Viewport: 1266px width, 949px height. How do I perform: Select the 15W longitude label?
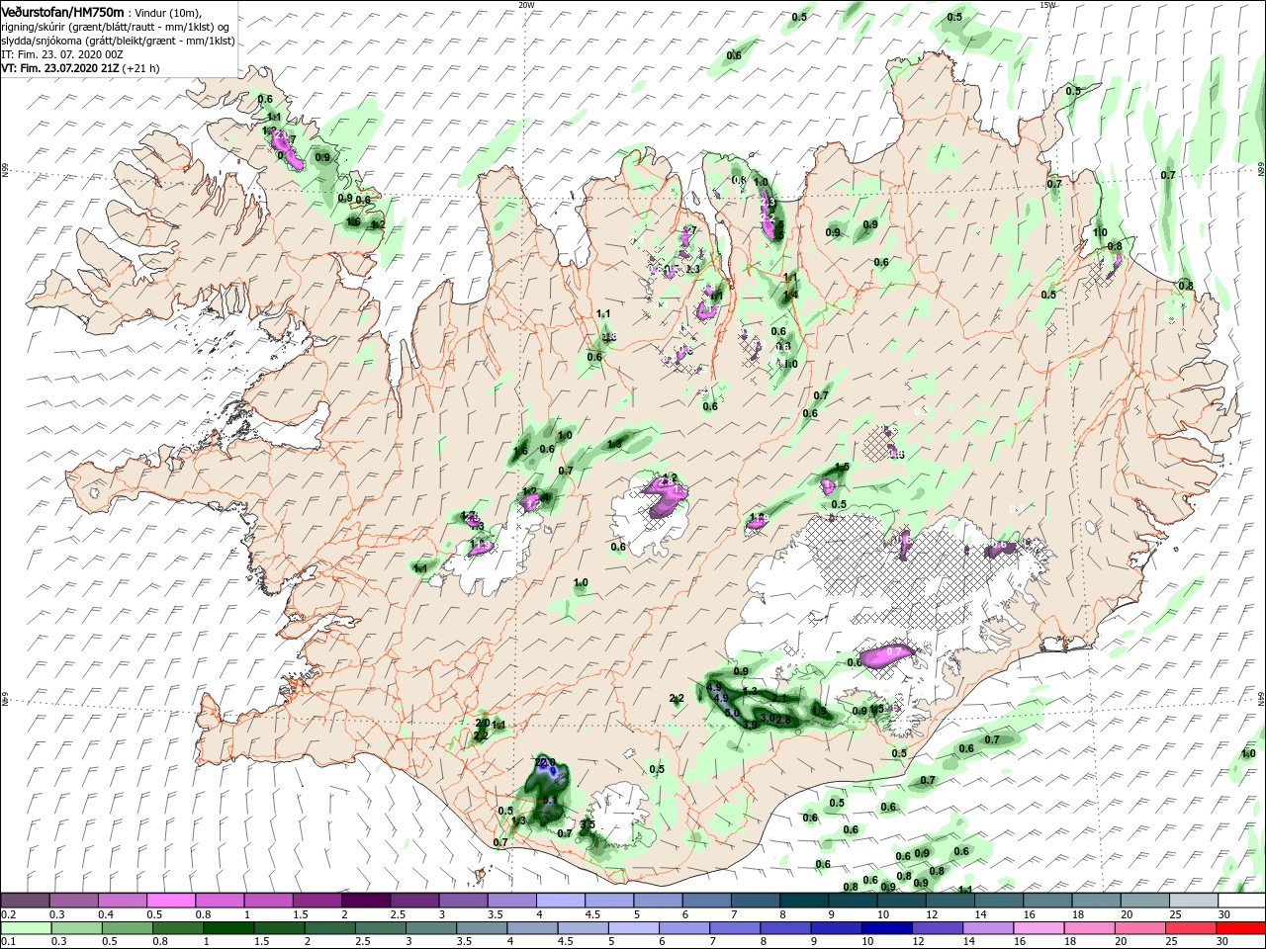point(1047,5)
